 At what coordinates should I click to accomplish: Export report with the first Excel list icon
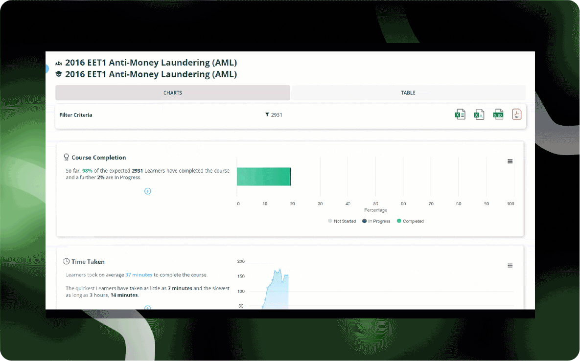460,115
